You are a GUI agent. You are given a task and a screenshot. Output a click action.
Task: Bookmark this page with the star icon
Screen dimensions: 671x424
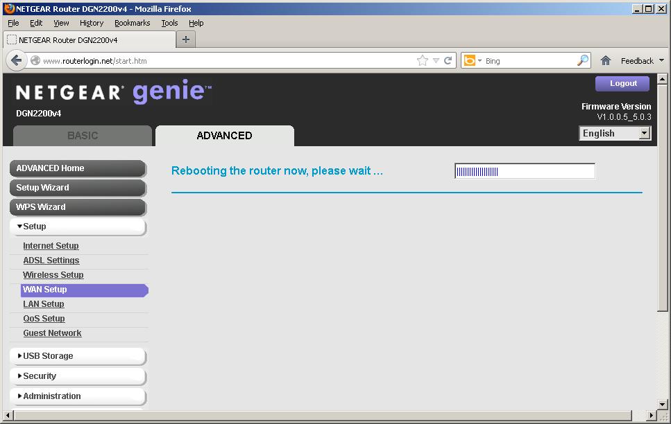coord(423,61)
